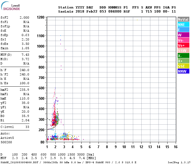Click the fxI value 2.20
The width and height of the screenshot is (191, 164).
(25, 40)
